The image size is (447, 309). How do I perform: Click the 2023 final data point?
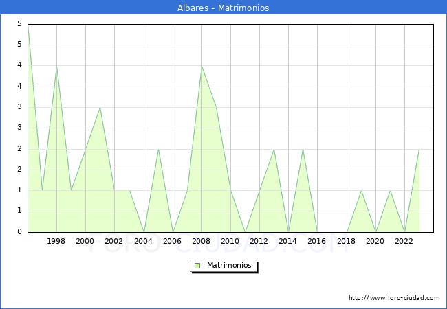pyautogui.click(x=419, y=150)
